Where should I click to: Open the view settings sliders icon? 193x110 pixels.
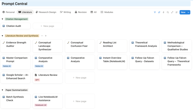click(x=177, y=12)
